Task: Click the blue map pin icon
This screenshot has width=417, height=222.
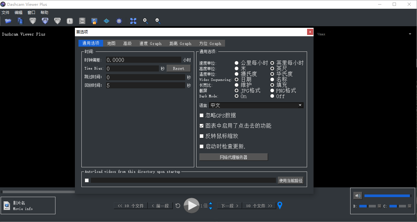Action: point(280,205)
